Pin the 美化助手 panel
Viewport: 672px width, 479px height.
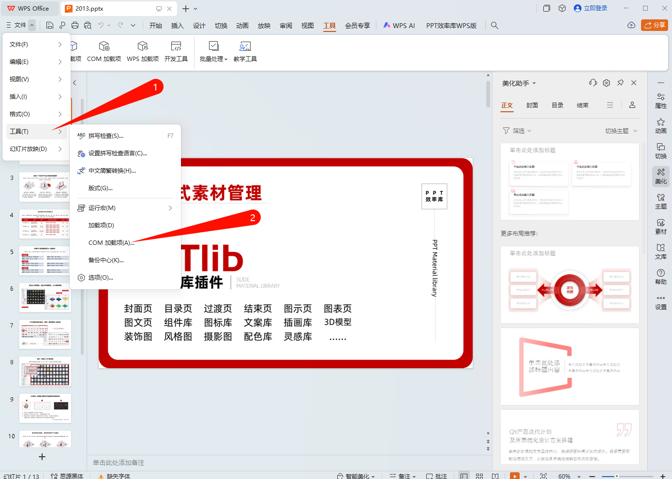point(620,83)
